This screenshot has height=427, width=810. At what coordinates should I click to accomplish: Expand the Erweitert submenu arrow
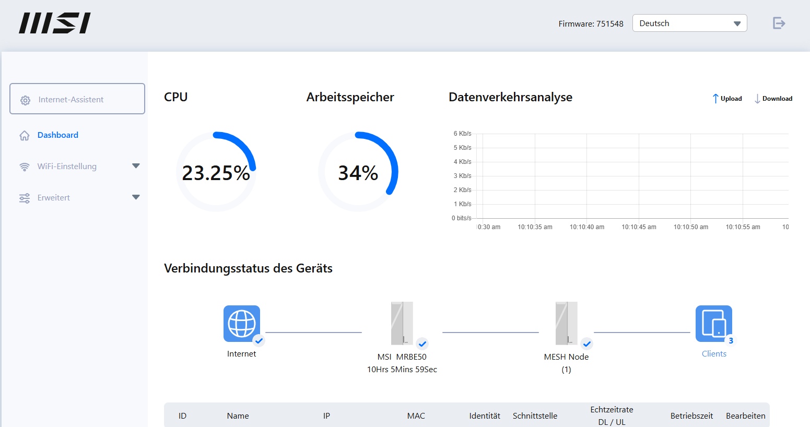click(136, 197)
